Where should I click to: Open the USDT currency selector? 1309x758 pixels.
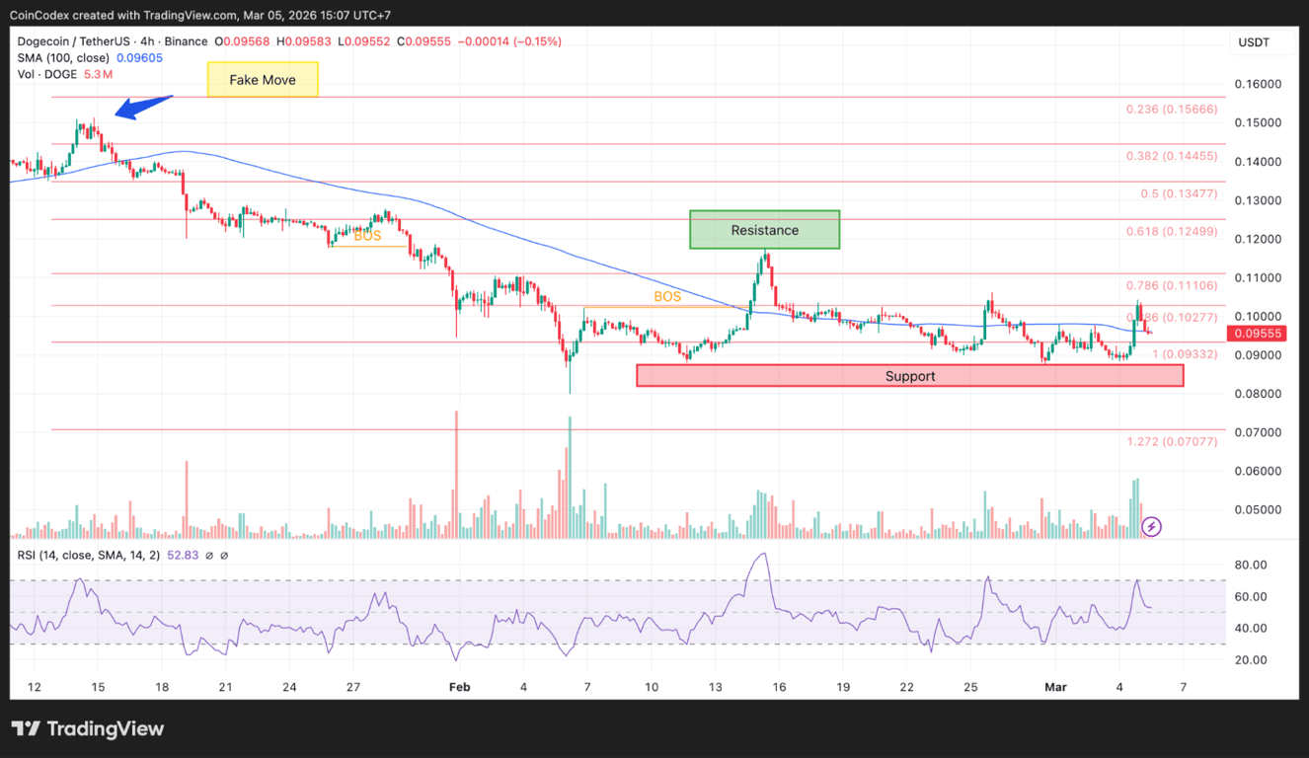pyautogui.click(x=1252, y=41)
